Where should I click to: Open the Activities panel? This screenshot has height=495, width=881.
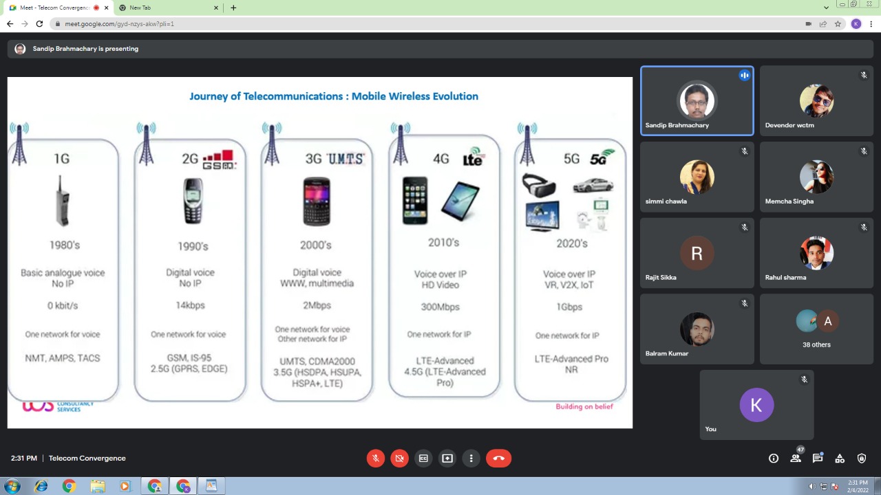tap(840, 459)
